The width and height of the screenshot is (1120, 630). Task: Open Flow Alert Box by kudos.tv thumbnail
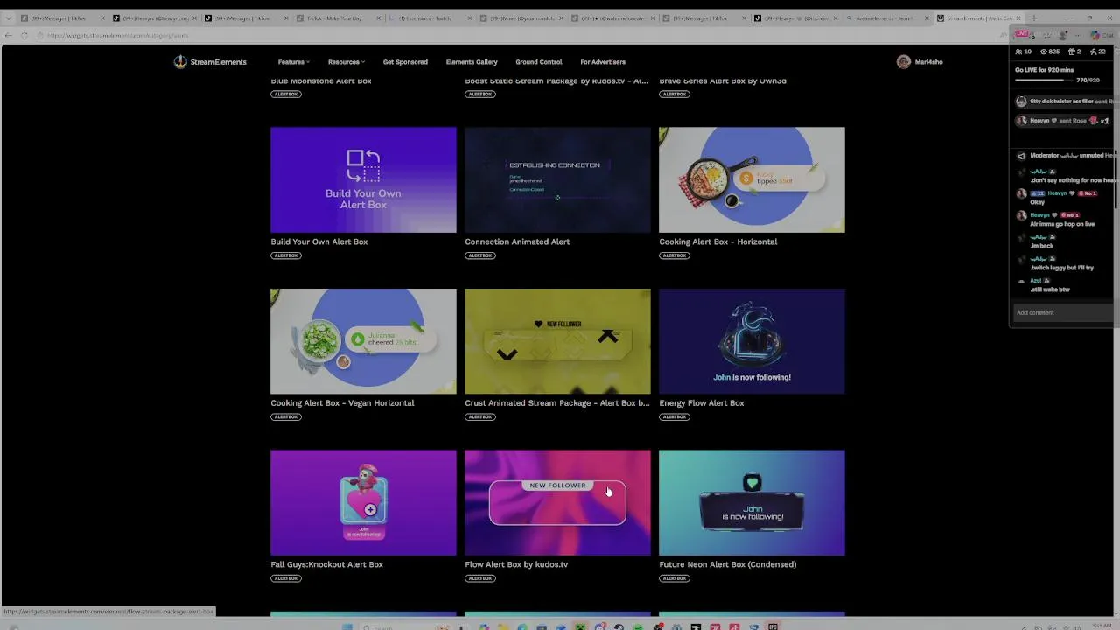coord(557,503)
